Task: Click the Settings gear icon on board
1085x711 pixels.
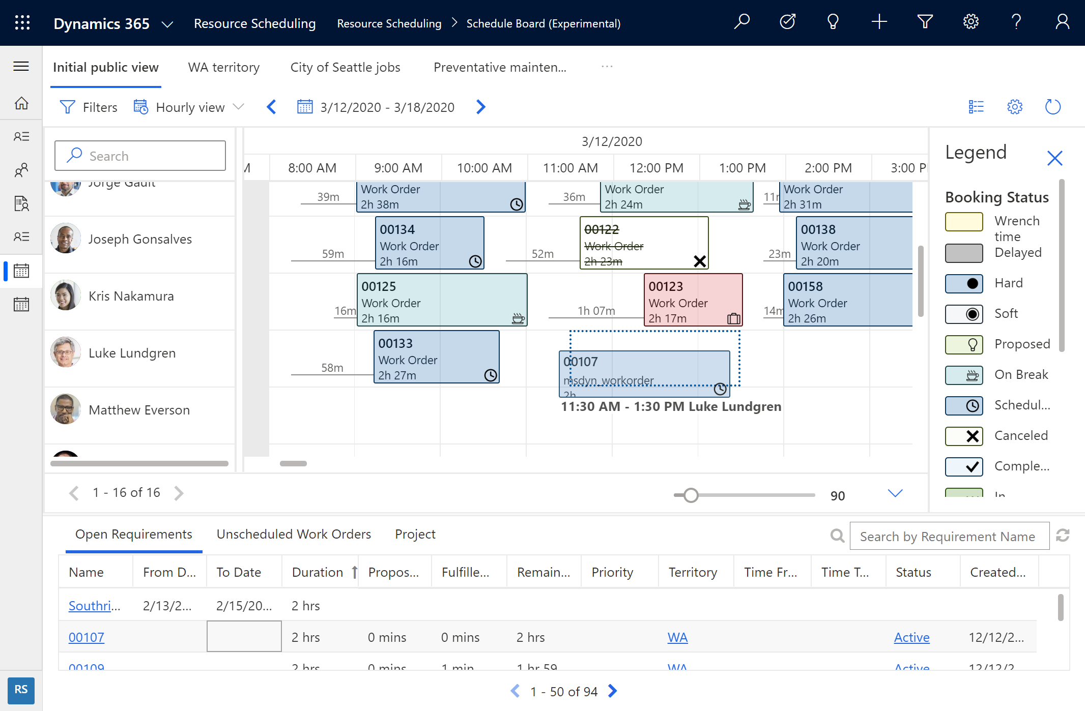Action: pos(1014,106)
